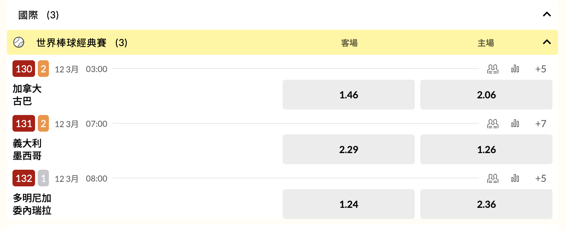
Task: Expand +7 more markets for 義大利 vs 墨西哥
Action: (x=540, y=124)
